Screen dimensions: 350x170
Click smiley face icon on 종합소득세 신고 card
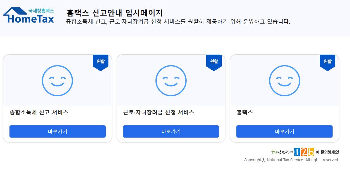57,81
